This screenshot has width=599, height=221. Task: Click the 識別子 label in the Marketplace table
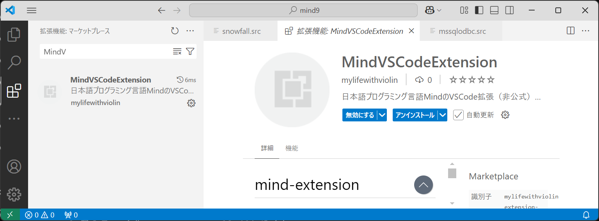(x=481, y=197)
